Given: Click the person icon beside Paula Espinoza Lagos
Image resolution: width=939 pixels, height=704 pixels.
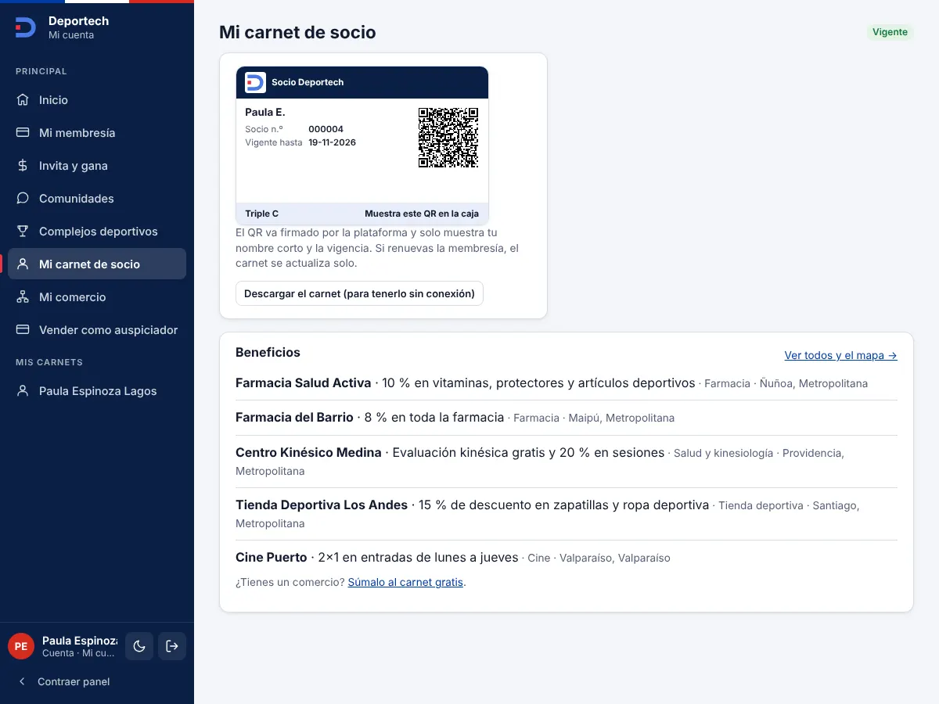Looking at the screenshot, I should click(x=23, y=391).
